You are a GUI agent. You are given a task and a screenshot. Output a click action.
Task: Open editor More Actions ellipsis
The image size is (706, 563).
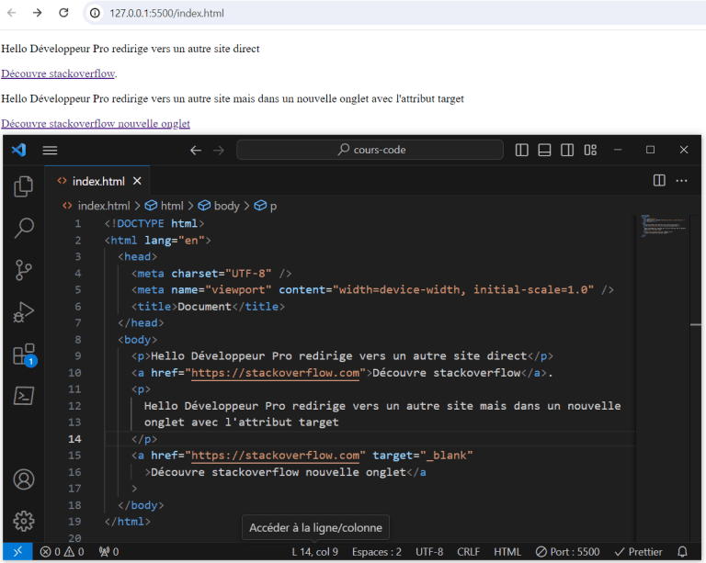(x=682, y=181)
